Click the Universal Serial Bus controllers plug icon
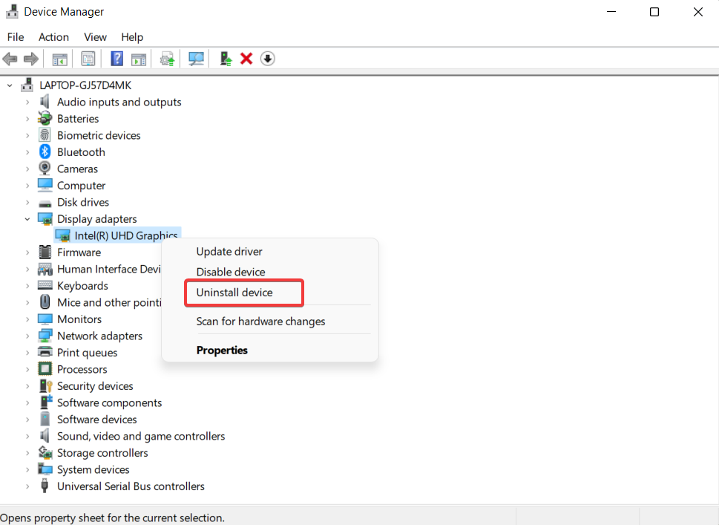 tap(45, 486)
